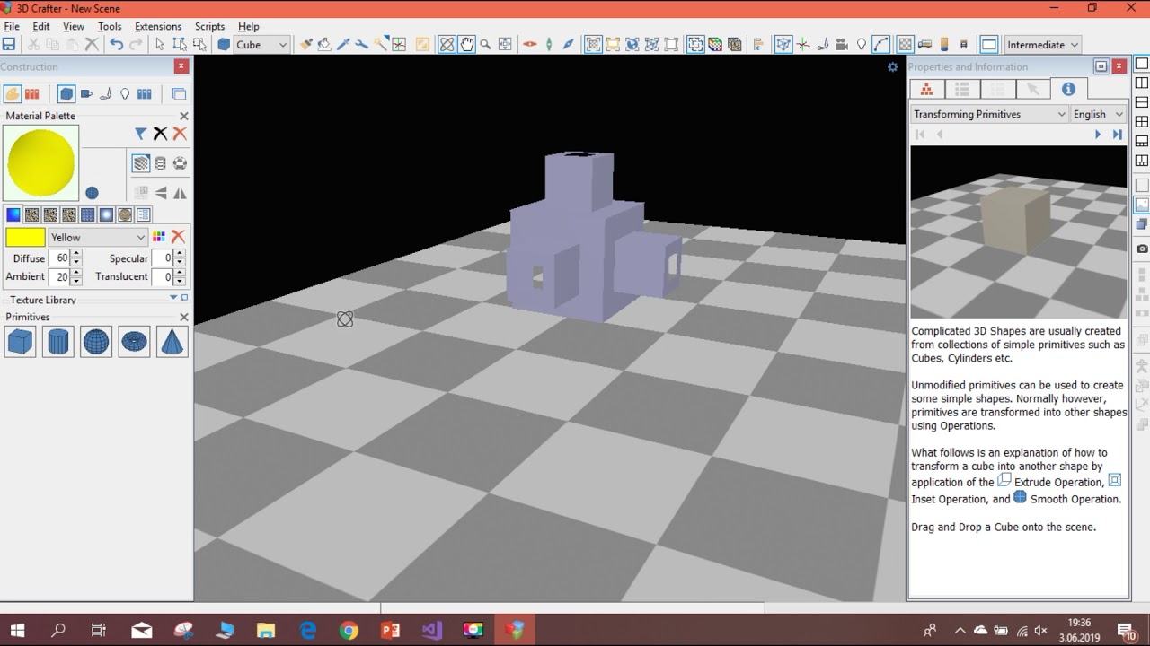The width and height of the screenshot is (1150, 646).
Task: Toggle the layered material button
Action: 141,163
